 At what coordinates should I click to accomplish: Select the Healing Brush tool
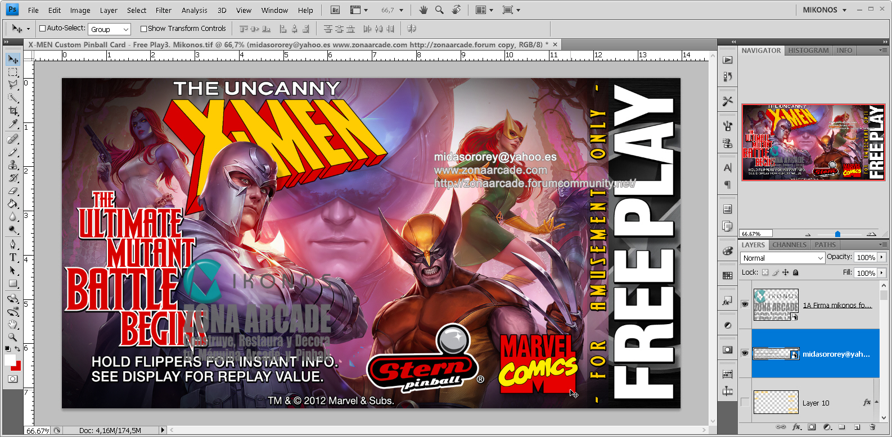pos(13,139)
